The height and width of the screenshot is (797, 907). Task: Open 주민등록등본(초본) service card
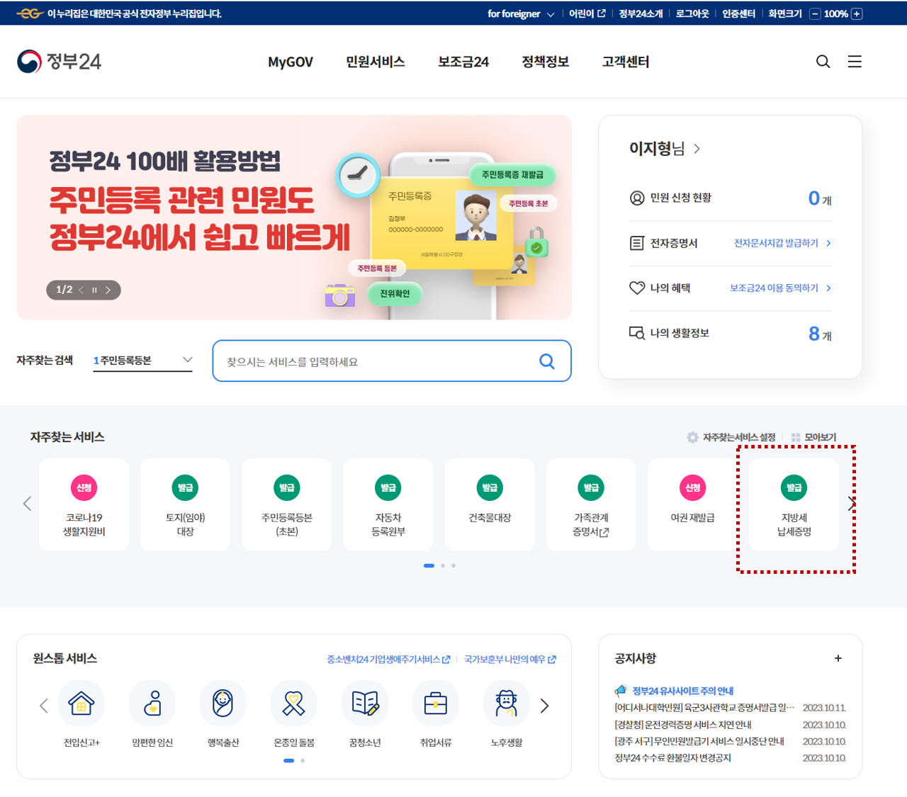tap(286, 504)
